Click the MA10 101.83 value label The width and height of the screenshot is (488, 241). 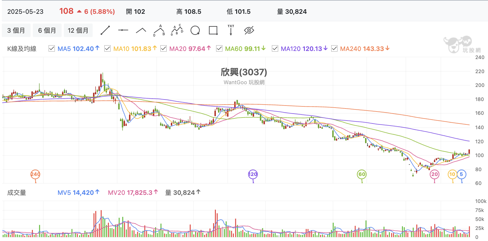135,49
